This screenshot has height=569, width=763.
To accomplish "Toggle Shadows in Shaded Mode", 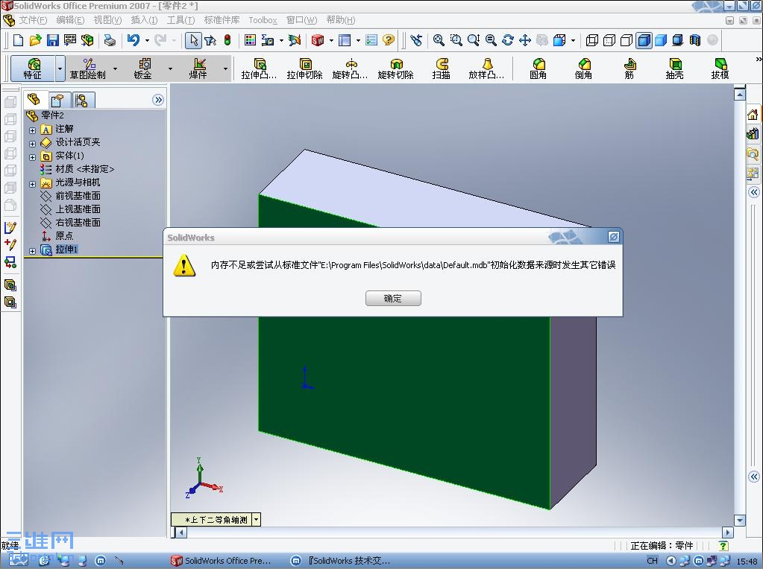I will (x=678, y=40).
